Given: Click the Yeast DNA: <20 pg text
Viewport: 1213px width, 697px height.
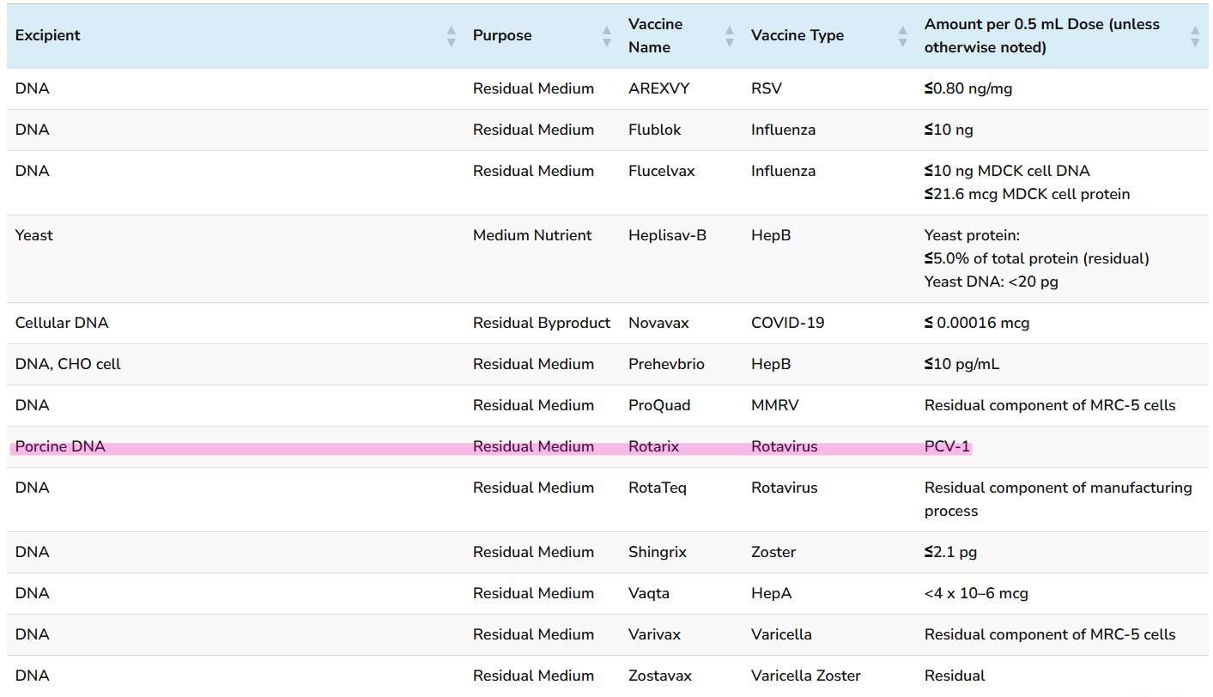Looking at the screenshot, I should 991,282.
